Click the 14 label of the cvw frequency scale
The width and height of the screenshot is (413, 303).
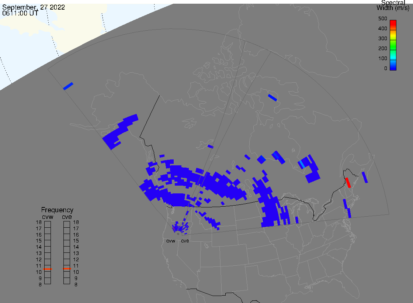pos(39,247)
